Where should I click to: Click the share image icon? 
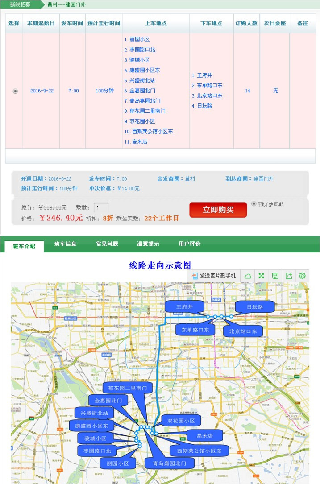click(x=289, y=276)
